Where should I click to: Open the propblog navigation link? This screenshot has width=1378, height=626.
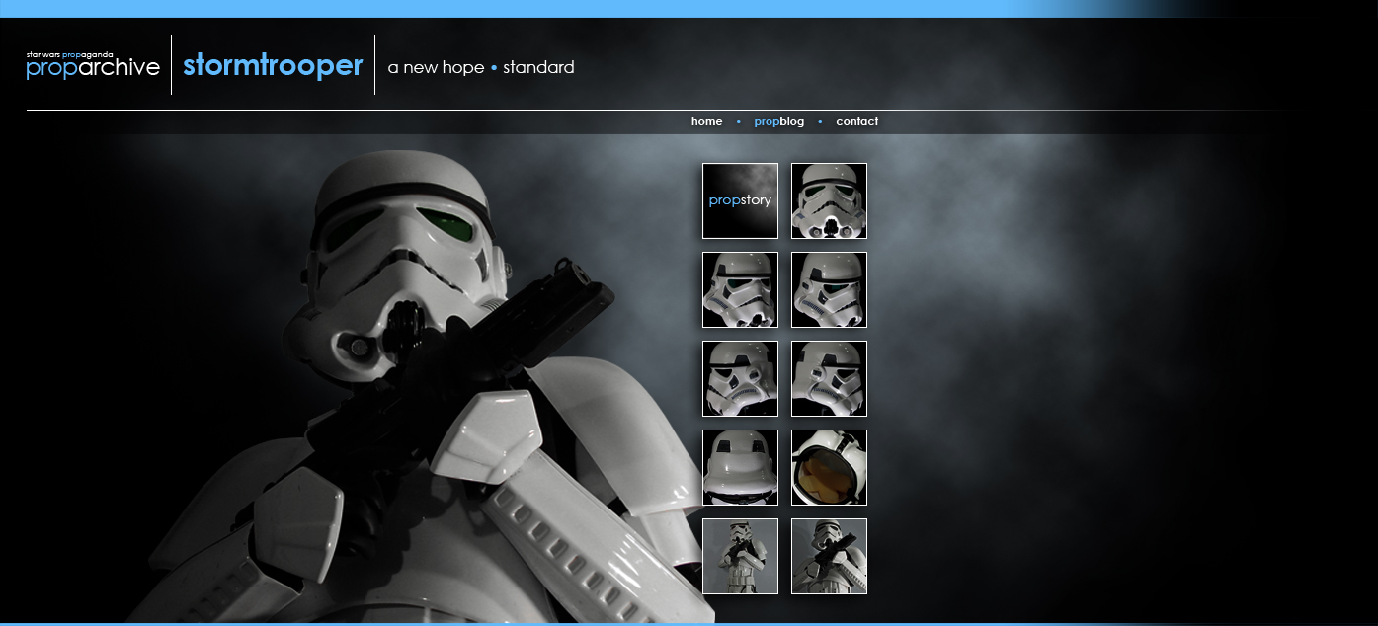click(778, 121)
